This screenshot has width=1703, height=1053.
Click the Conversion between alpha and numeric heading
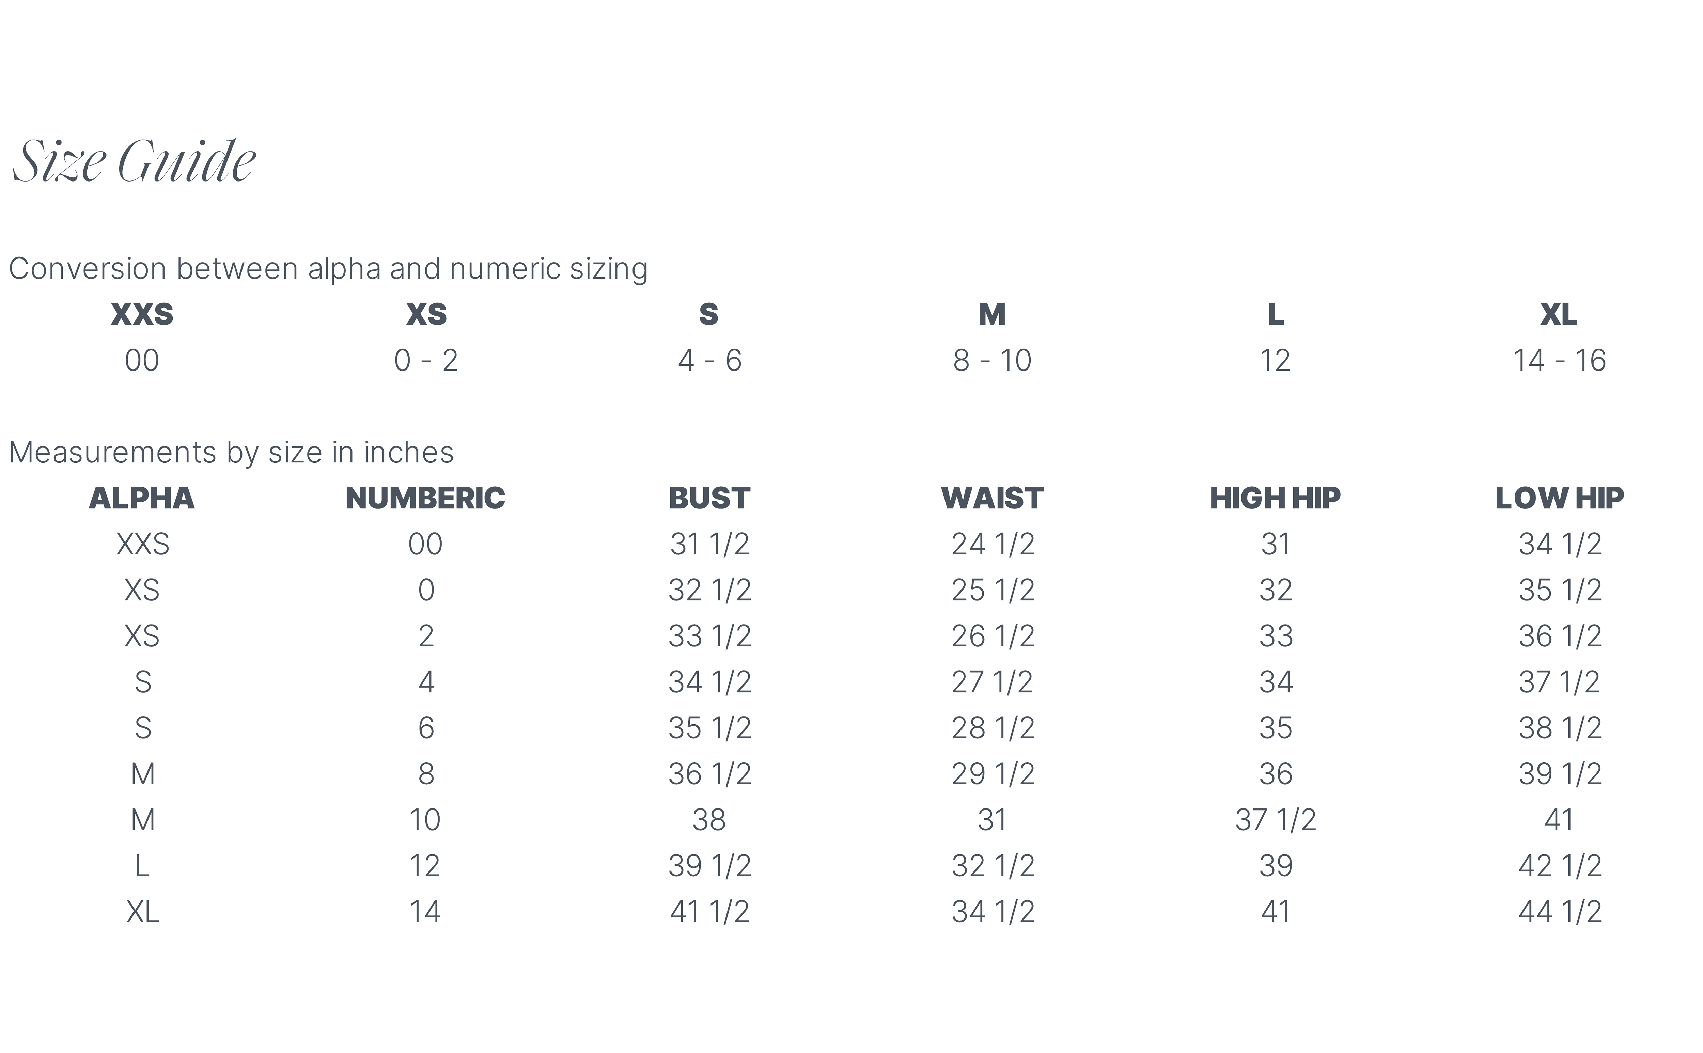click(x=328, y=269)
